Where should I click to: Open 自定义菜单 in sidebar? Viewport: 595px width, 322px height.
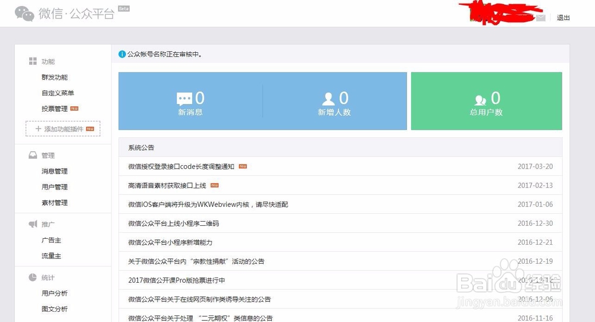(58, 93)
